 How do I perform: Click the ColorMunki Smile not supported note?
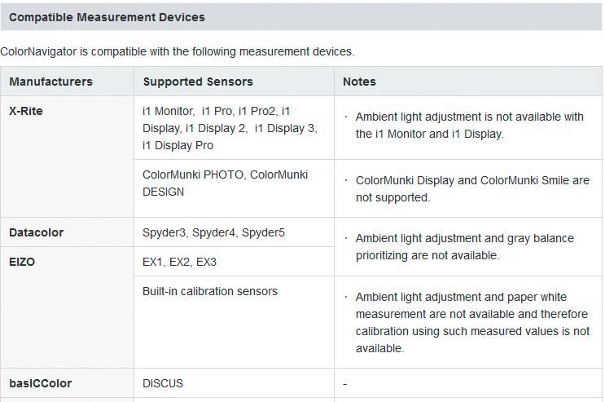click(472, 189)
